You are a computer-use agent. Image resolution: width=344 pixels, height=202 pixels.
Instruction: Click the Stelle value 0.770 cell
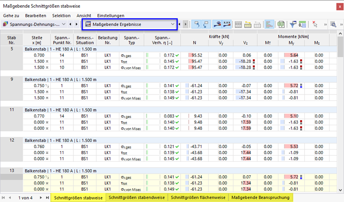coord(37,116)
